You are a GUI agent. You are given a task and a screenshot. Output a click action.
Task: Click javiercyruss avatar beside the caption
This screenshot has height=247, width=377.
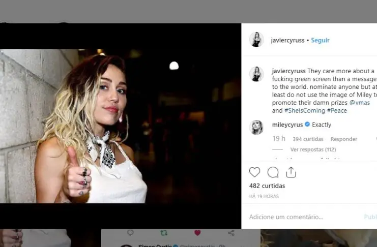(256, 74)
